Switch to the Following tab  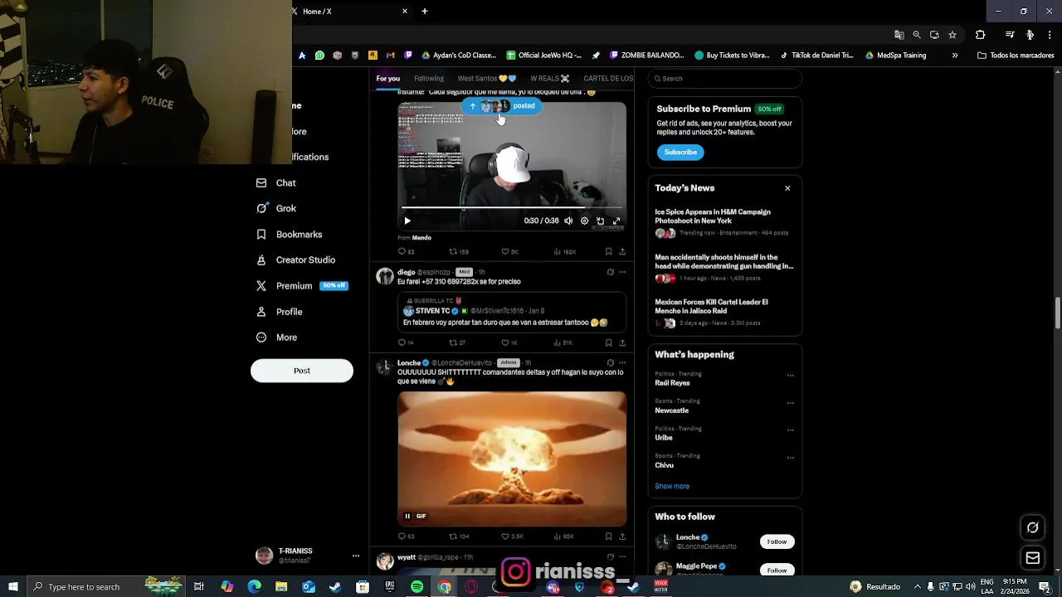click(429, 79)
